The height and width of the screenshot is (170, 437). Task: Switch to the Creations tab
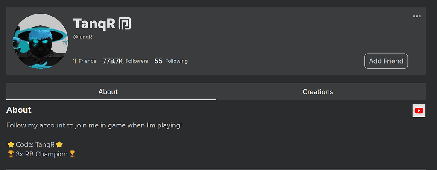(x=318, y=92)
